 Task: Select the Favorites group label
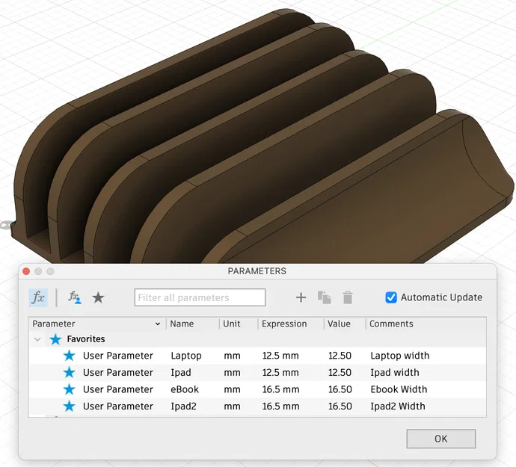coord(85,339)
